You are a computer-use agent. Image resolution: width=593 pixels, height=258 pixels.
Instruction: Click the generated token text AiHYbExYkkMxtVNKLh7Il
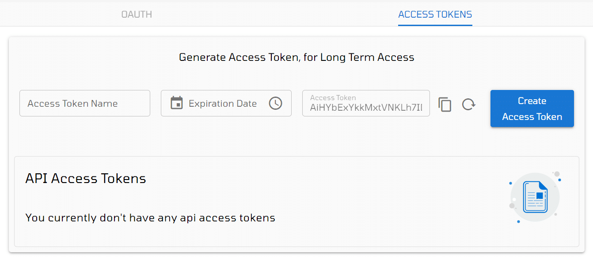click(x=366, y=107)
